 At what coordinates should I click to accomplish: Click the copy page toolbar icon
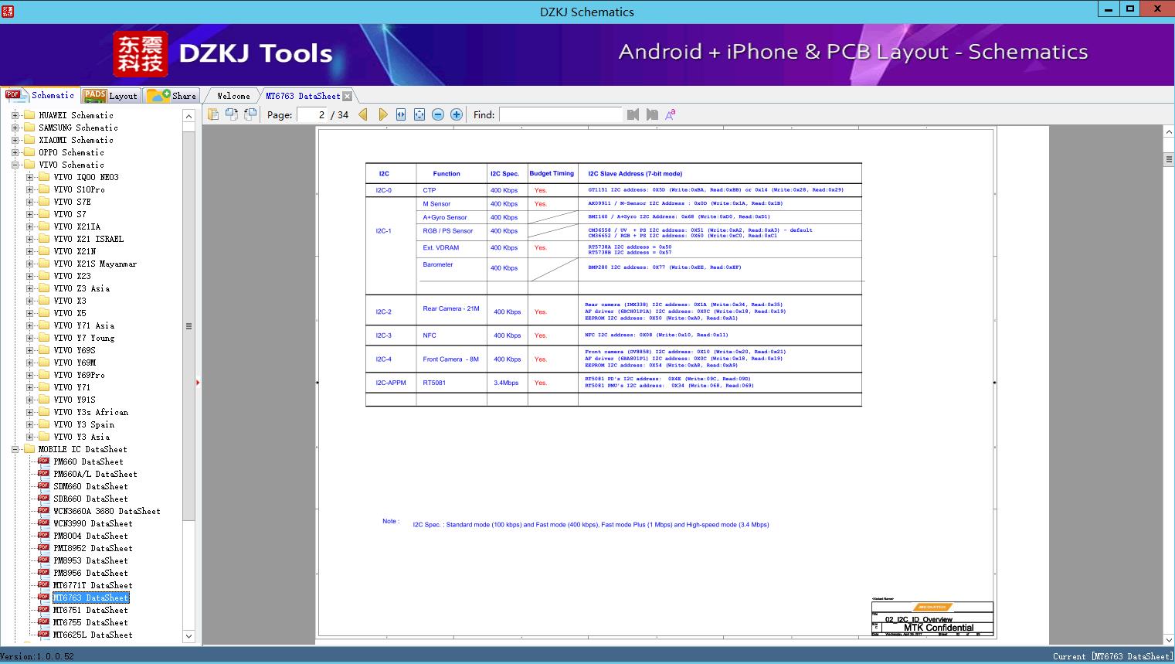[213, 114]
